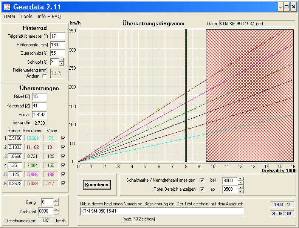299x228 pixels.
Task: Decrease red zone 9500 value with down arrow
Action: [x=240, y=191]
